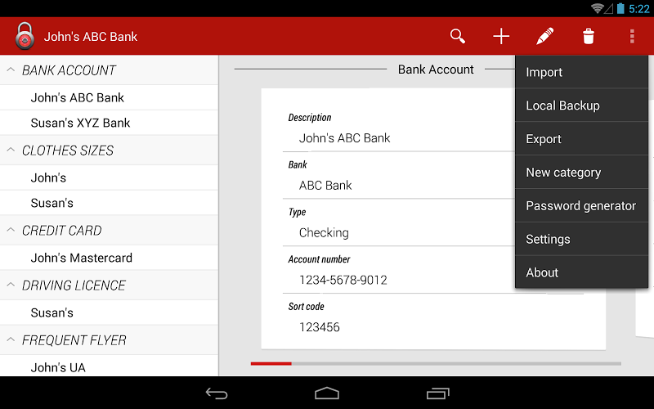Tap the Android home navigation icon
This screenshot has width=654, height=409.
tap(326, 393)
